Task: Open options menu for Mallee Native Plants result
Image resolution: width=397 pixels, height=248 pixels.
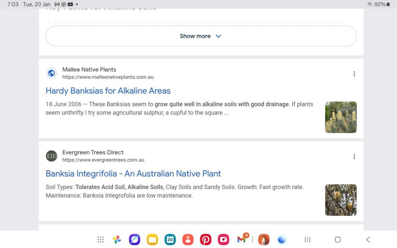Action: click(354, 74)
